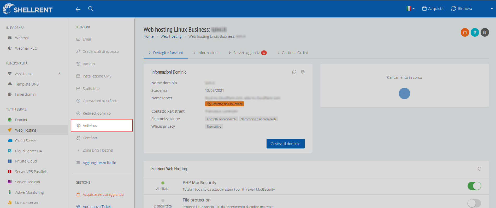Refresh the Funzioni Web Hosting panel
496x208 pixels.
[480, 169]
